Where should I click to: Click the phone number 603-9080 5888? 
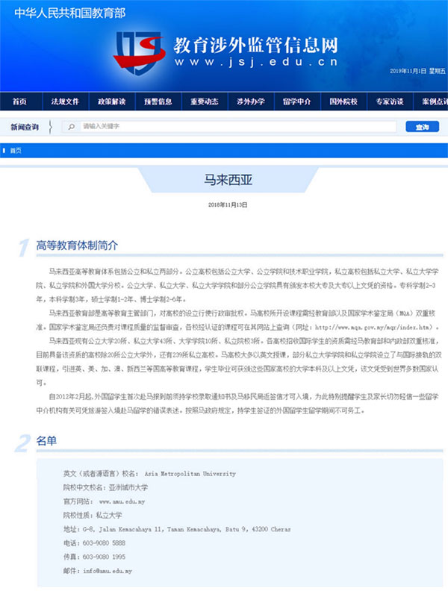click(104, 543)
